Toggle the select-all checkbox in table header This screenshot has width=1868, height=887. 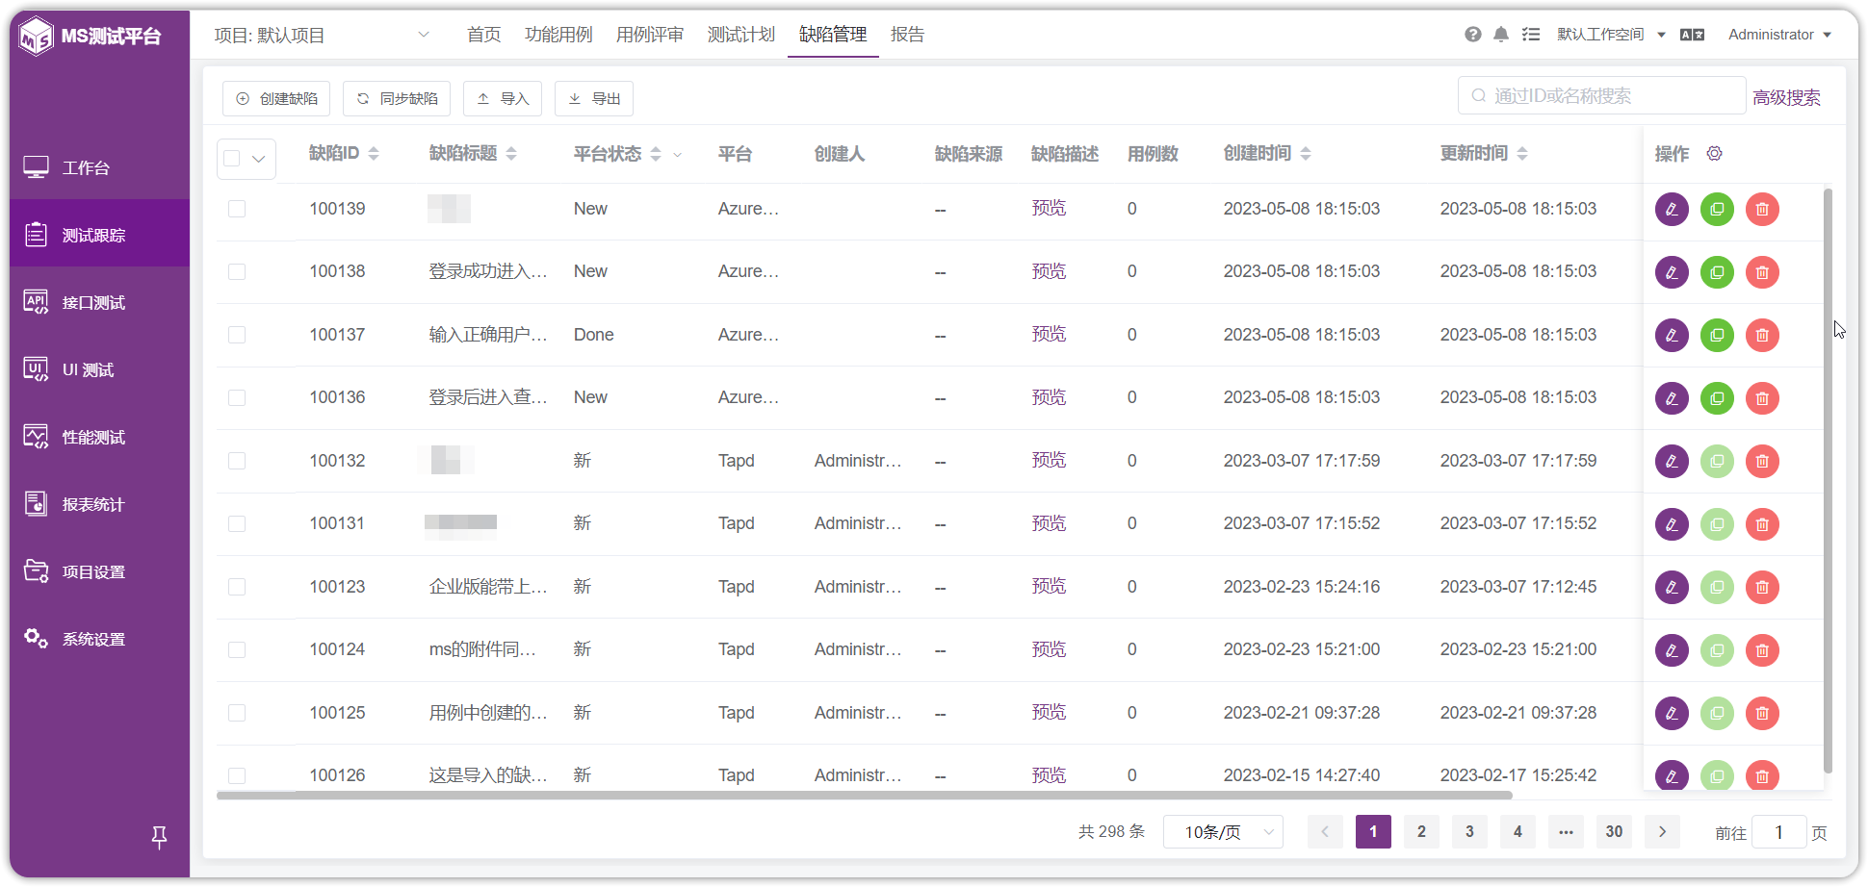pyautogui.click(x=232, y=159)
